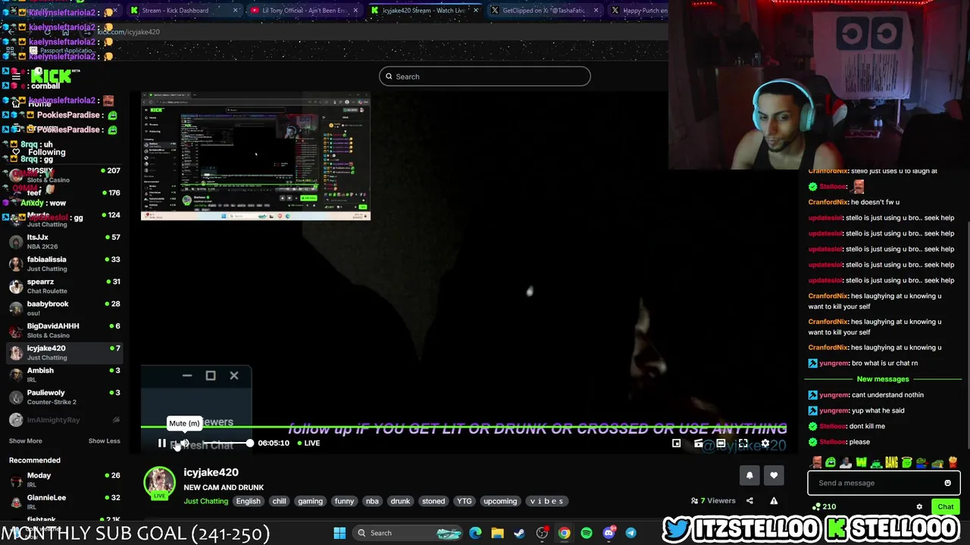Open BigDavidAHHH channel in sidebar
Screen dimensions: 970x545
pyautogui.click(x=64, y=330)
